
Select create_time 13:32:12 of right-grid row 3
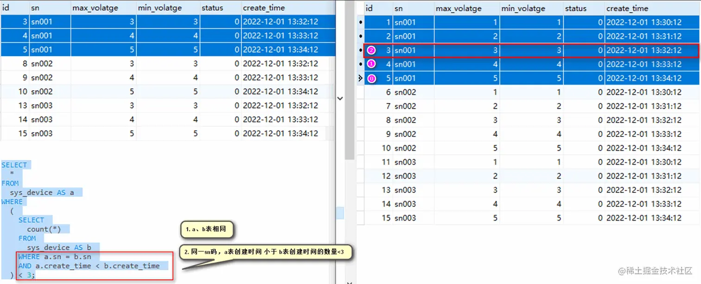pyautogui.click(x=652, y=50)
